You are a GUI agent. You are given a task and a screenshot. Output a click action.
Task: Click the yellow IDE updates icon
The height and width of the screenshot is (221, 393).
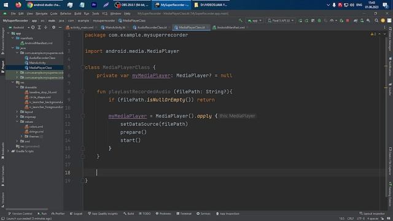383,20
